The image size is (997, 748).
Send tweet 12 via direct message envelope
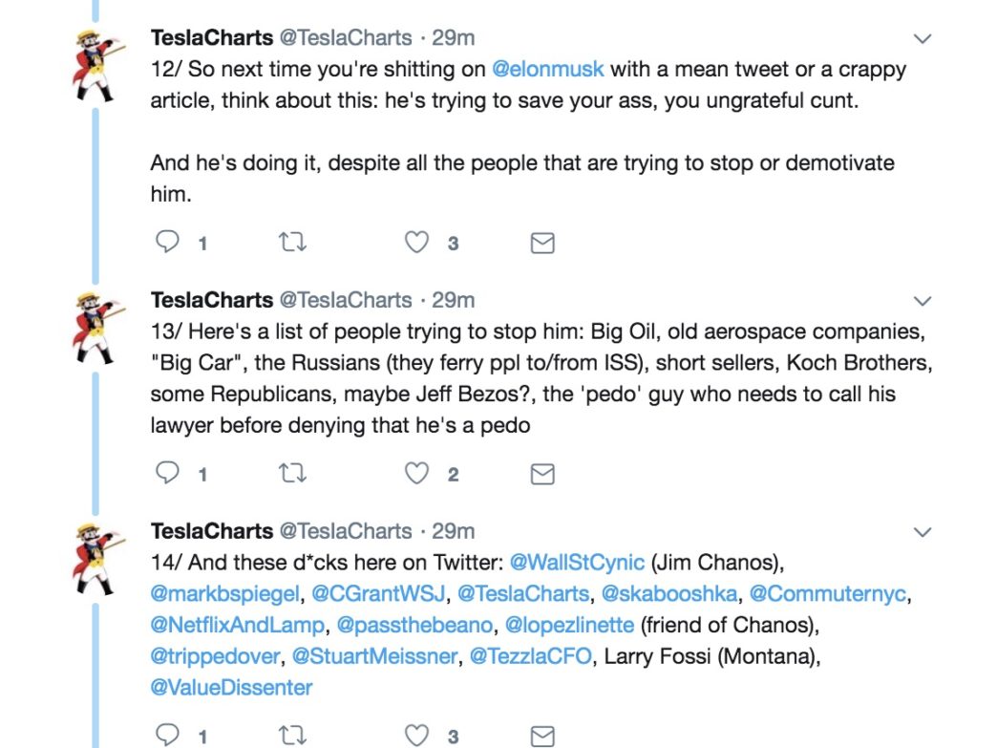pos(542,243)
